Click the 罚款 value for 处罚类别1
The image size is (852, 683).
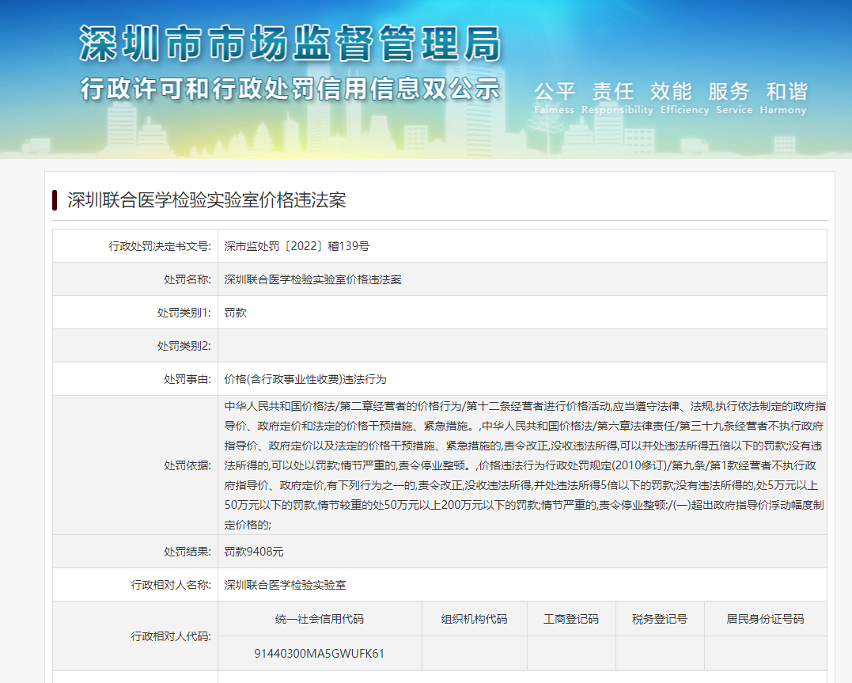pyautogui.click(x=236, y=313)
